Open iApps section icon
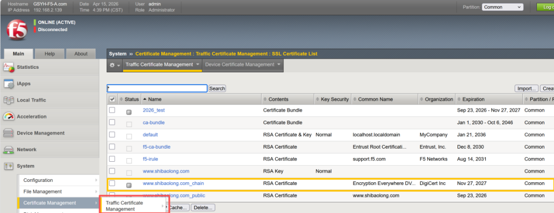 9,84
